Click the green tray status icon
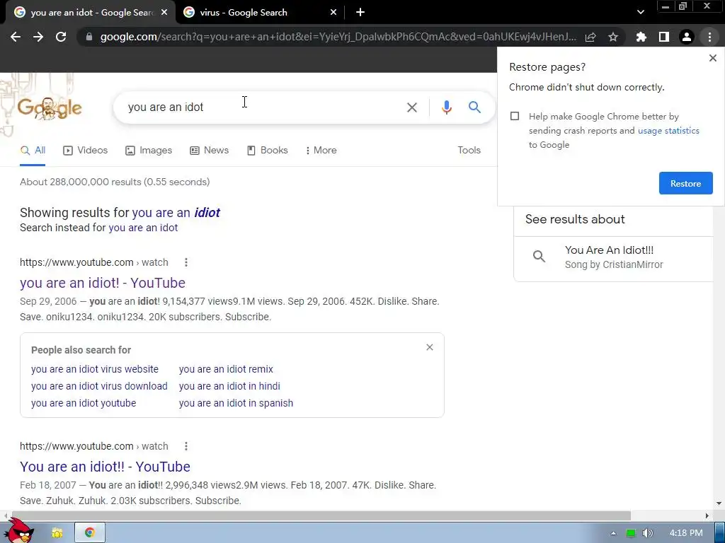The height and width of the screenshot is (543, 725). point(630,533)
